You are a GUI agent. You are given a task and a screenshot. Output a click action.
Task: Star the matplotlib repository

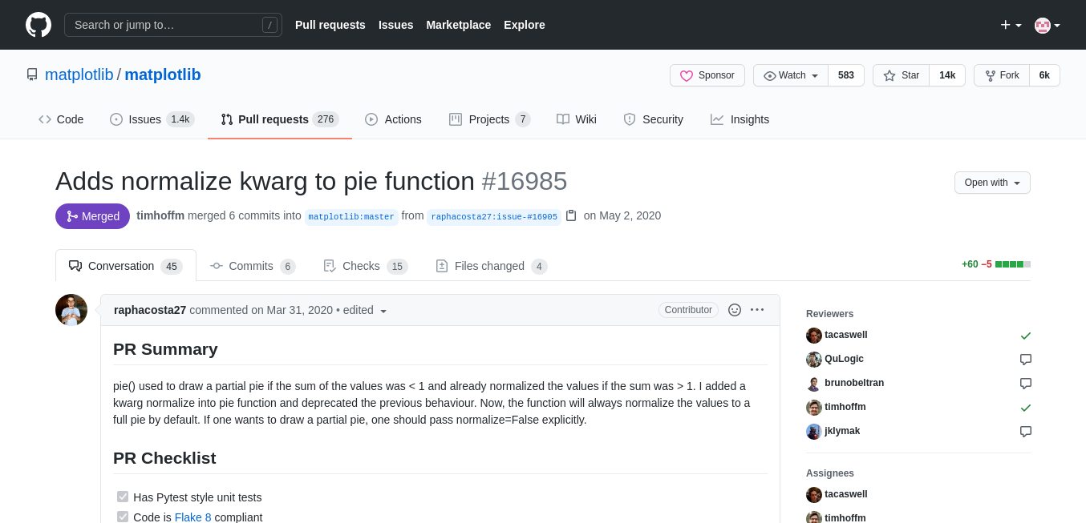click(902, 75)
